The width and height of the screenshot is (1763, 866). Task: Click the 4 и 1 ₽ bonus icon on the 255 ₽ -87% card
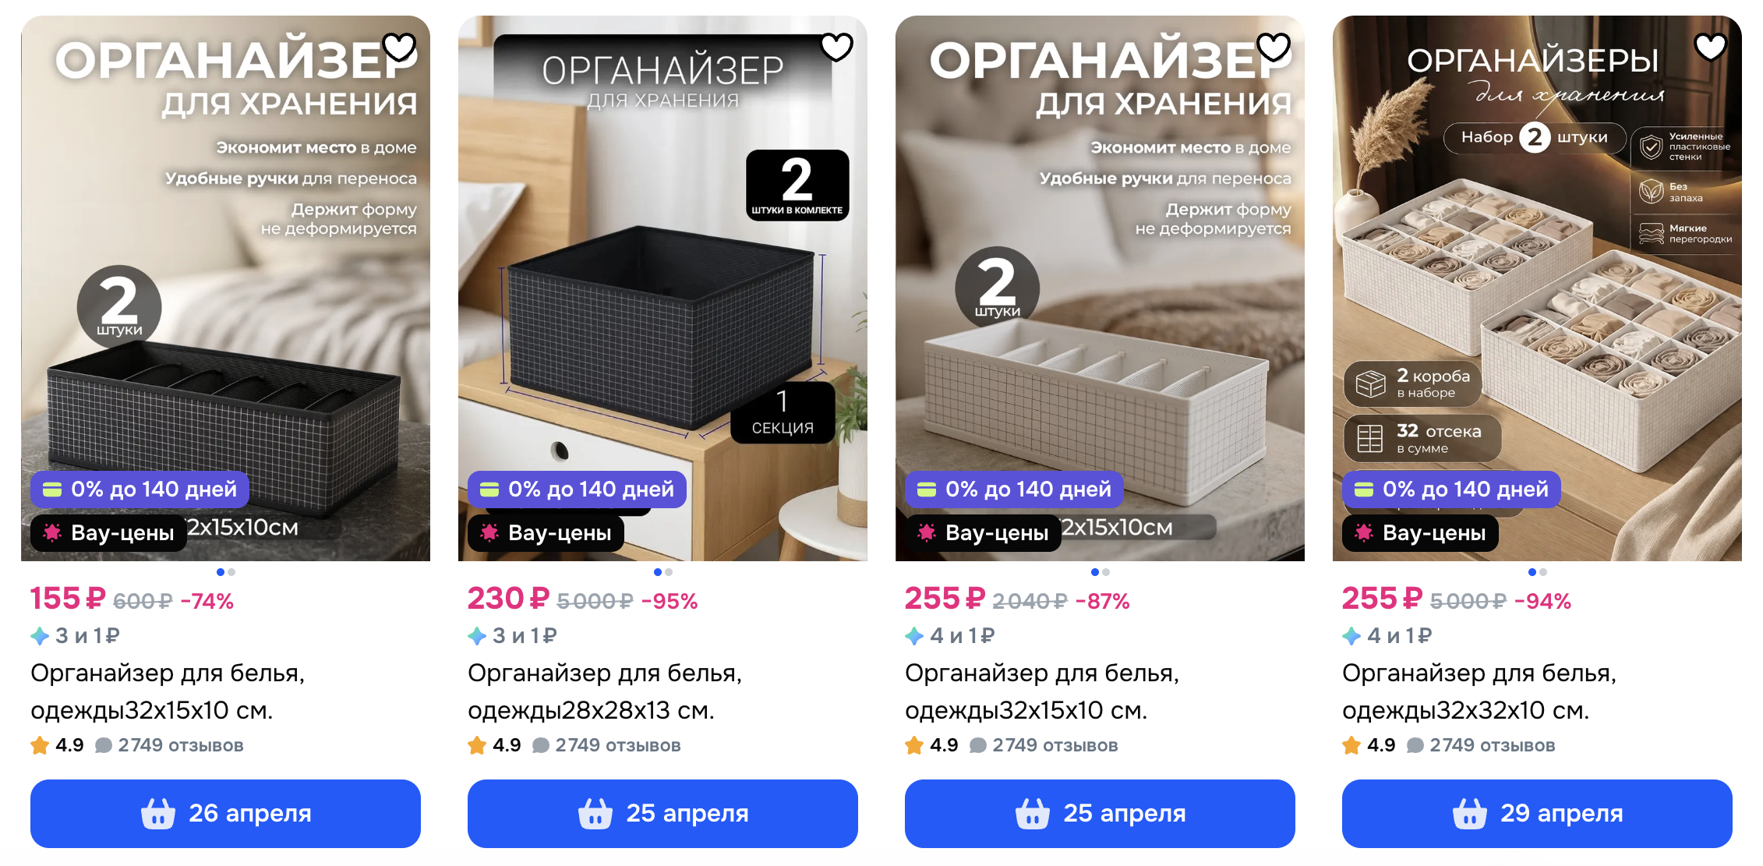(914, 636)
